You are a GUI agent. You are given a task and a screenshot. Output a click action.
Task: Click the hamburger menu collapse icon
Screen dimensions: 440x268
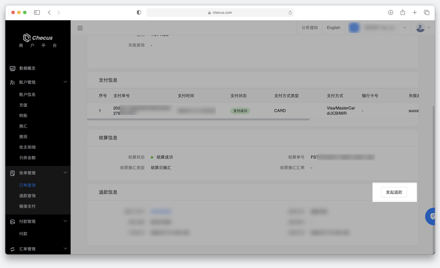(x=80, y=28)
